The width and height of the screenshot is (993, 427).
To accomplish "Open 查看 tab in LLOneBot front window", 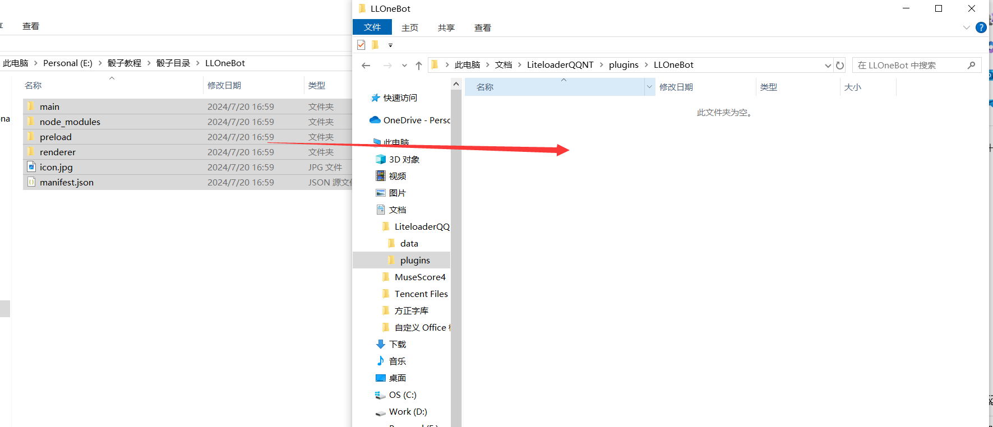I will 483,27.
